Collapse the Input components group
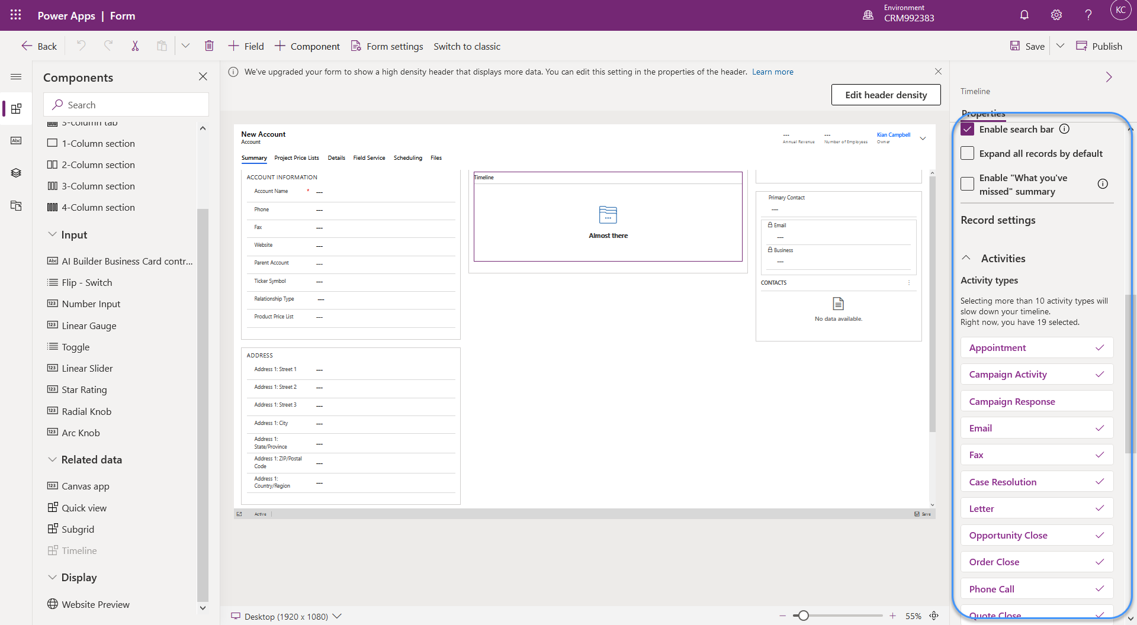 coord(52,235)
